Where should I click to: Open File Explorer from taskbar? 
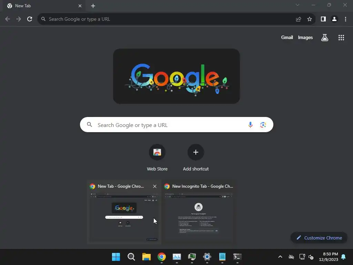146,257
